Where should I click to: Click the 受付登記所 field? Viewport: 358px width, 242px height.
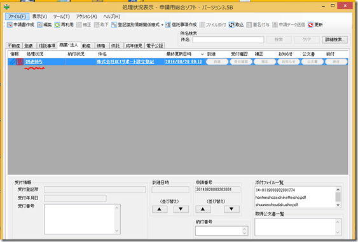pyautogui.click(x=95, y=189)
